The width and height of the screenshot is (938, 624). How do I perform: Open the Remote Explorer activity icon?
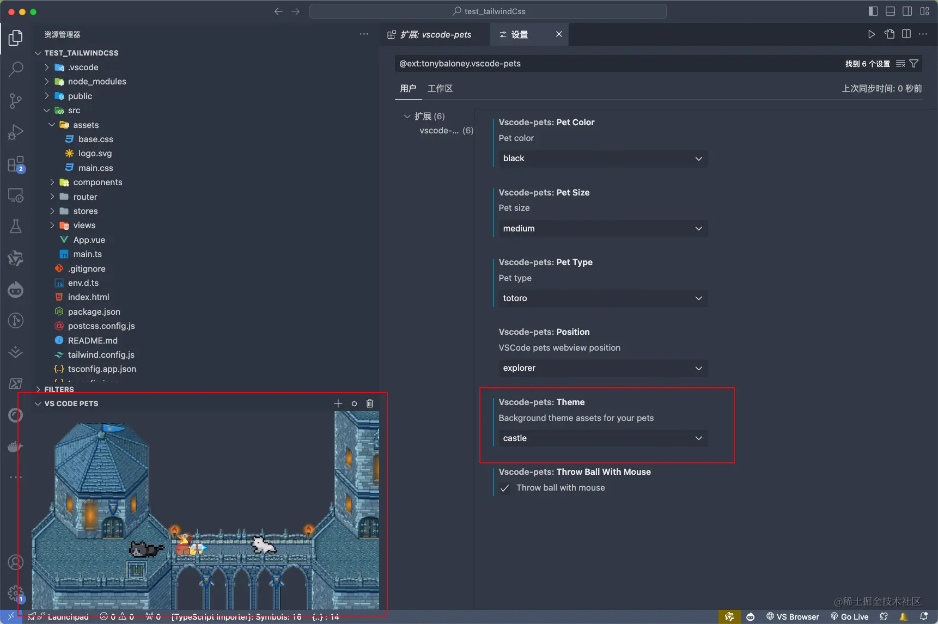point(16,195)
